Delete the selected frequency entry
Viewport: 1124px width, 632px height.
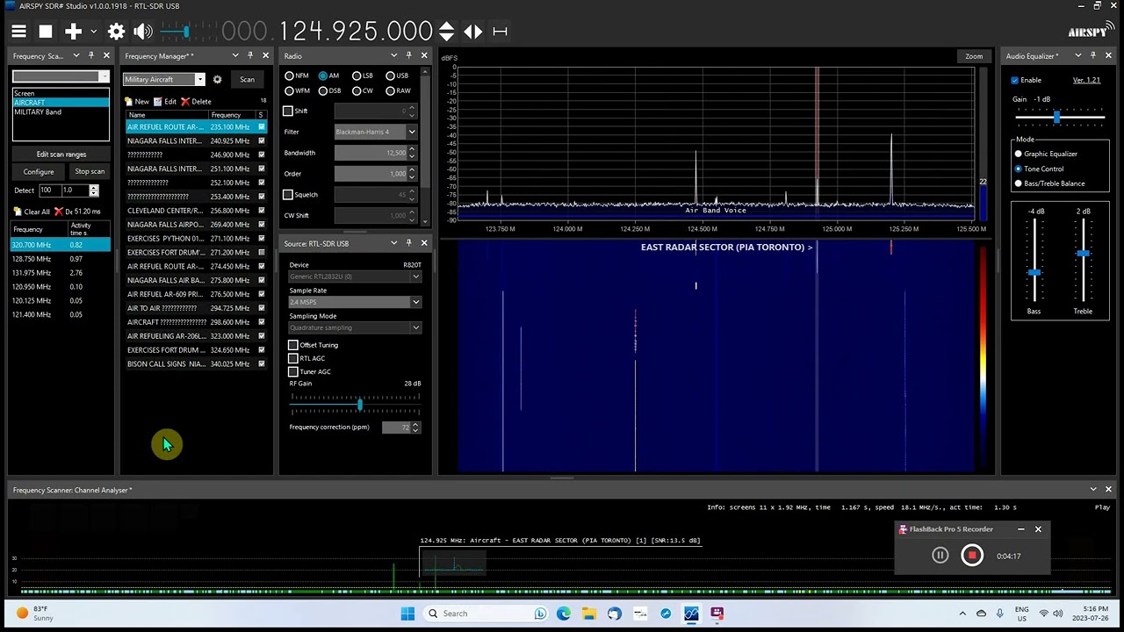tap(196, 102)
